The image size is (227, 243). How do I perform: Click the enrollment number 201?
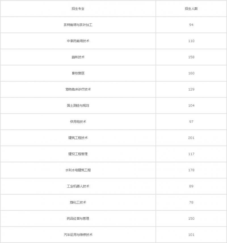pos(191,138)
